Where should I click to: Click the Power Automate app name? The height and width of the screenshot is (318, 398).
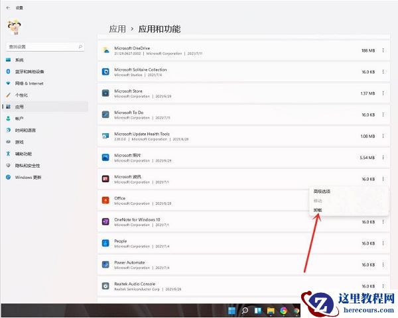129,262
